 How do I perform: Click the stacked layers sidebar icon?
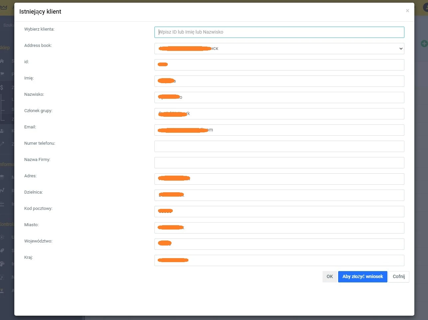(2, 177)
